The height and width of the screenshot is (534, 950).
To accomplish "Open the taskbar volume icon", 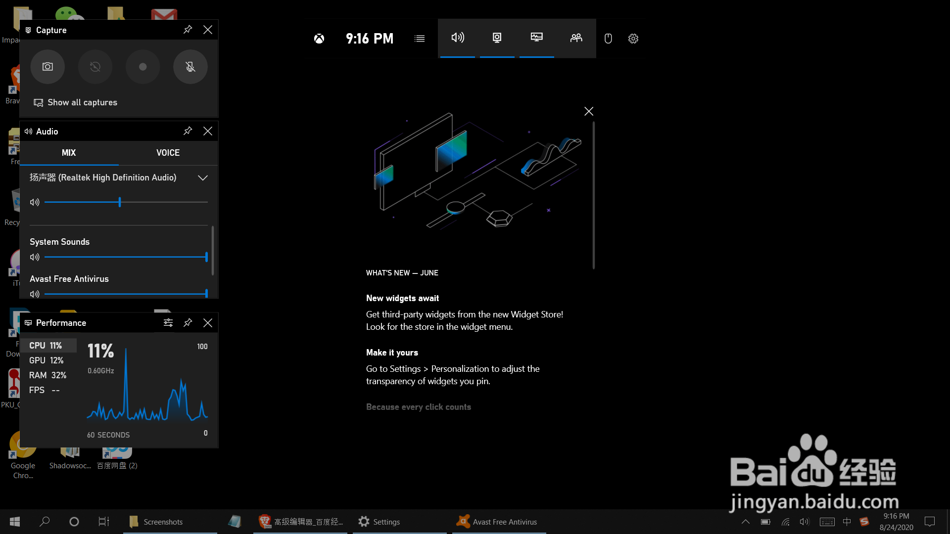I will click(x=805, y=522).
